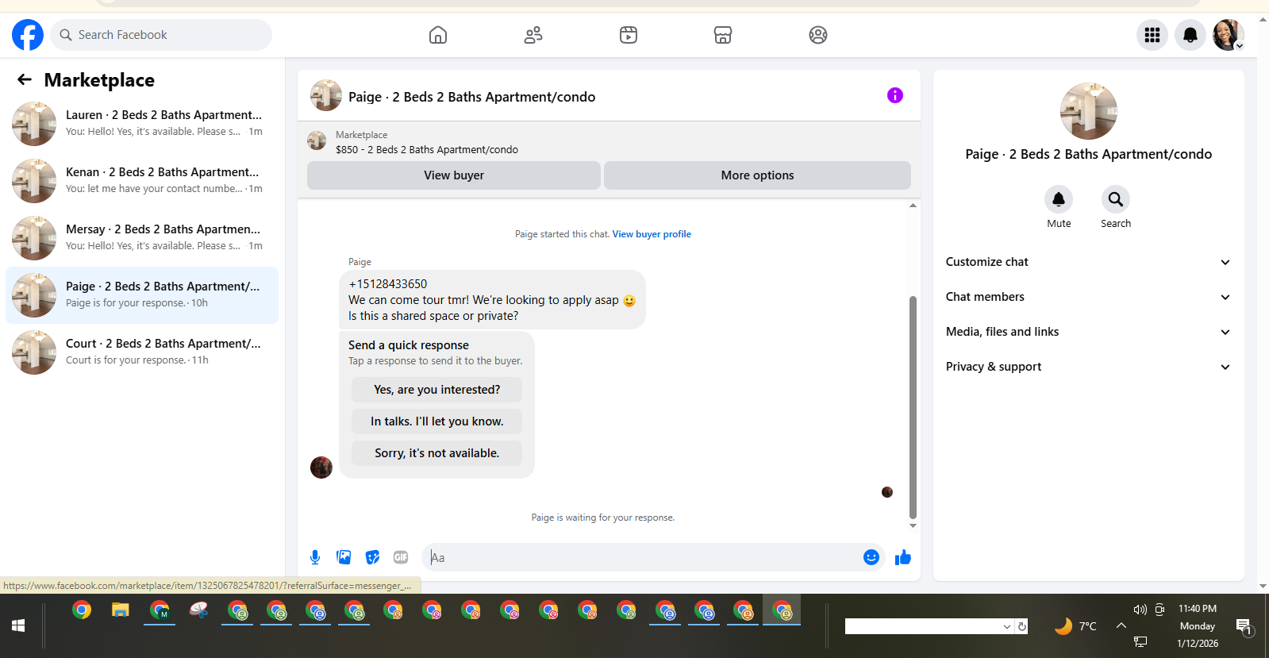
Task: Click the message text box
Action: [643, 557]
